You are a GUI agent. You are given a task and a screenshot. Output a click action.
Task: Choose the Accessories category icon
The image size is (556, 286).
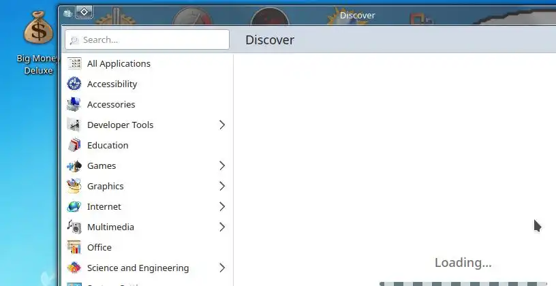[74, 105]
